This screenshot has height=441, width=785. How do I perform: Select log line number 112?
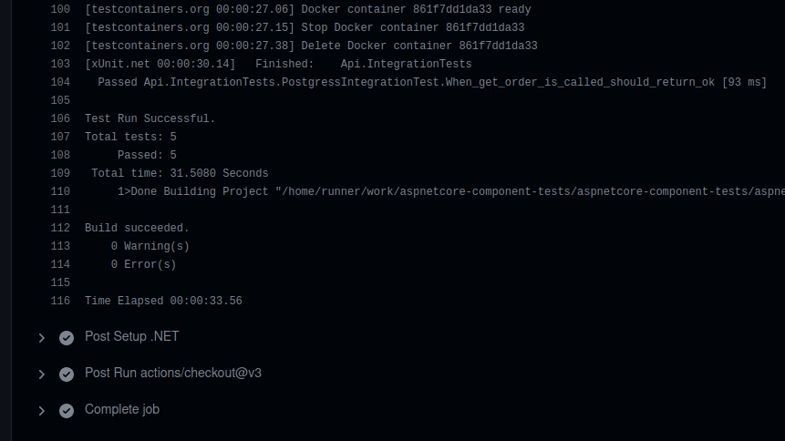click(60, 229)
